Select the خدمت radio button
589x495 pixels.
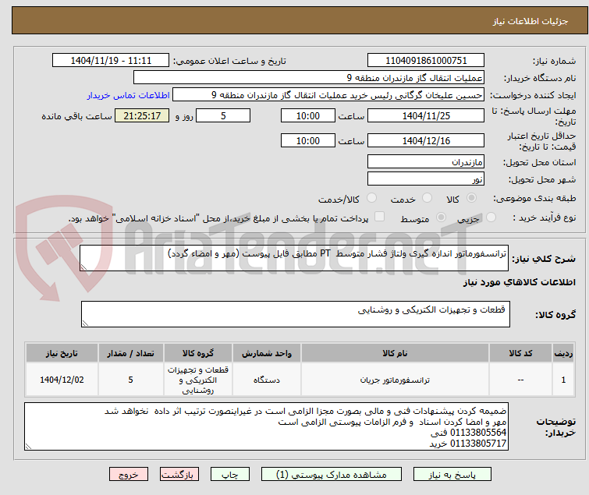(x=427, y=198)
